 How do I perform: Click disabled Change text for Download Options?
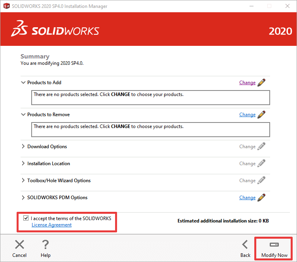(x=248, y=147)
